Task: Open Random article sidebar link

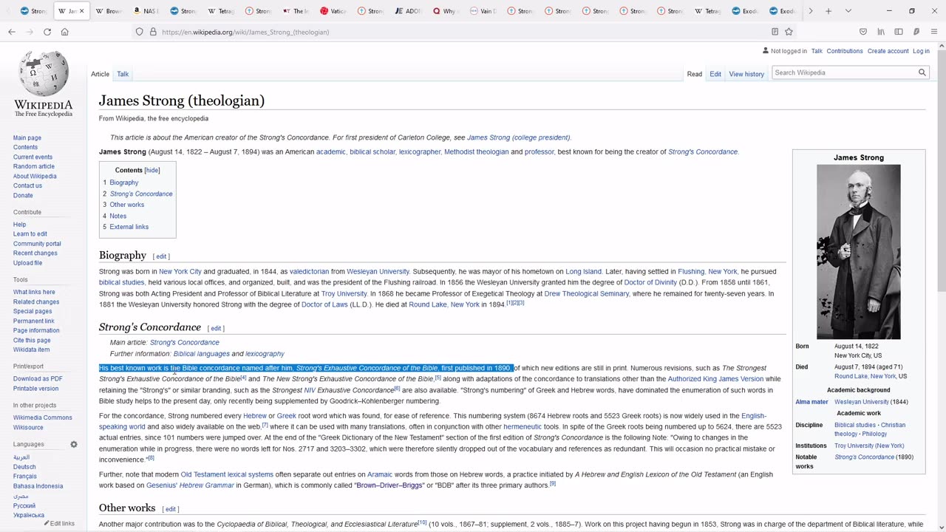Action: [x=34, y=166]
